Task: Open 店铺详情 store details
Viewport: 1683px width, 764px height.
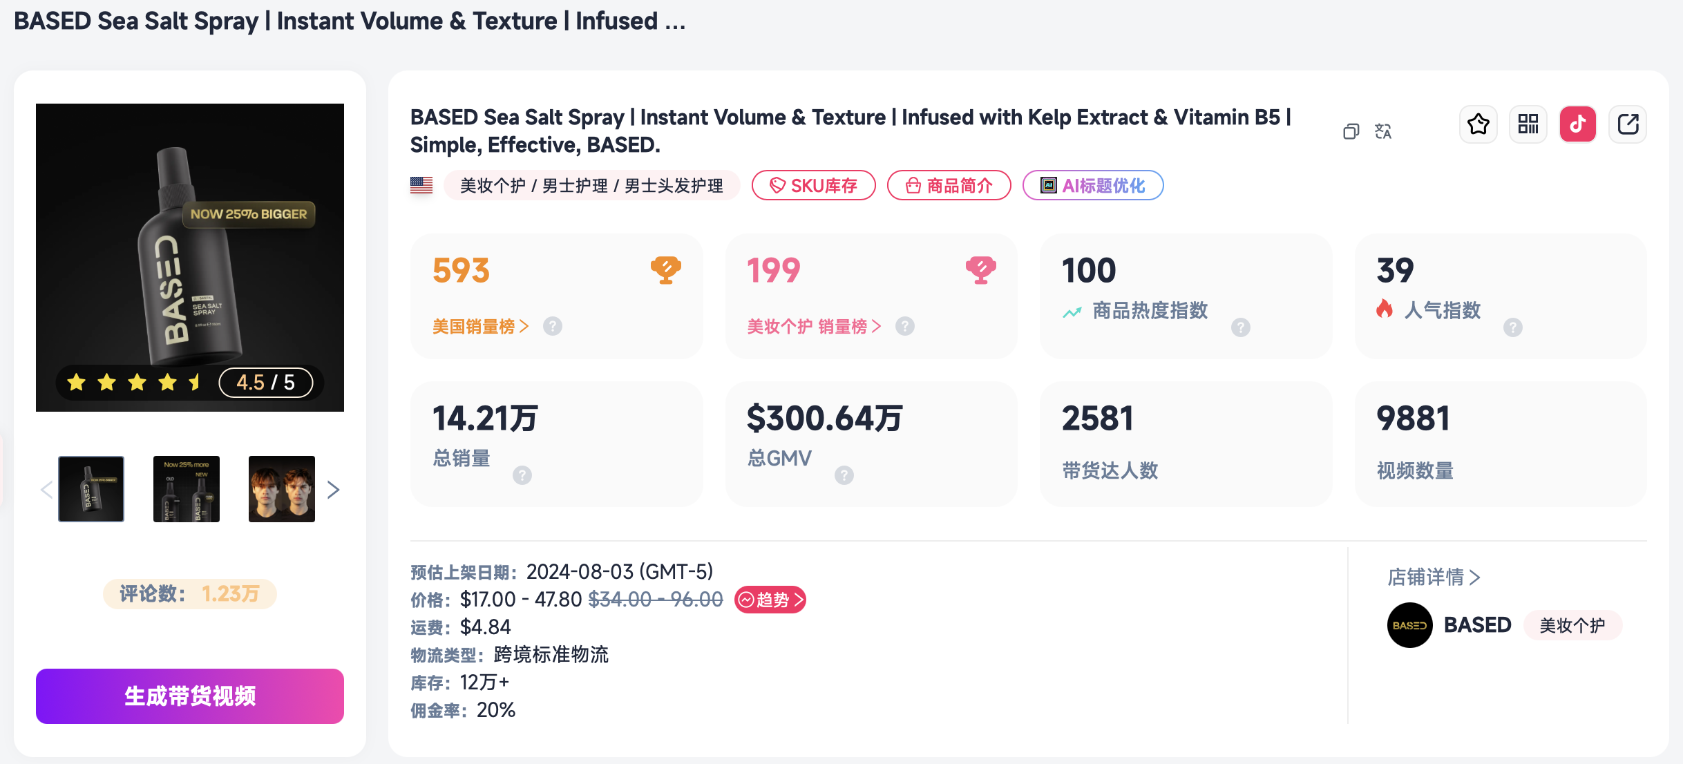Action: [x=1434, y=577]
